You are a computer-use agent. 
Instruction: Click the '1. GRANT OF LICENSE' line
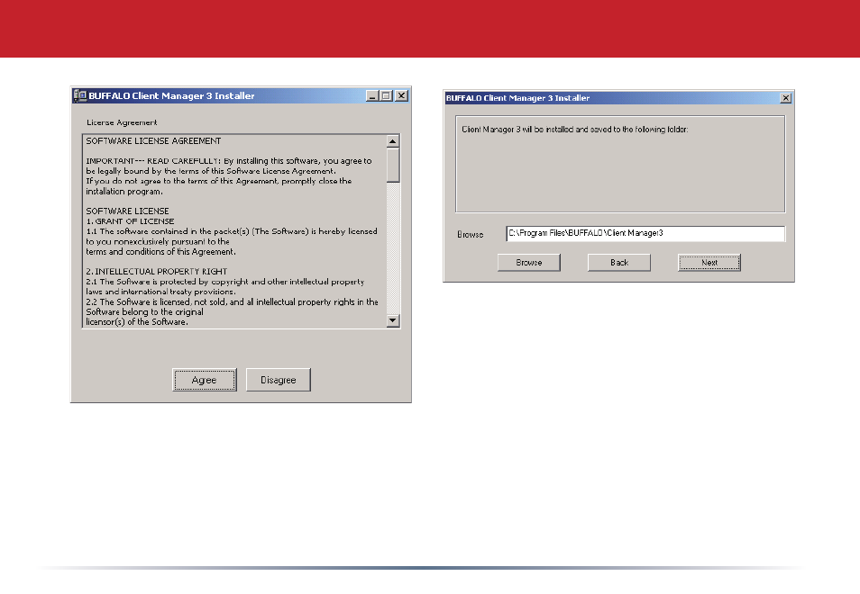[x=130, y=221]
